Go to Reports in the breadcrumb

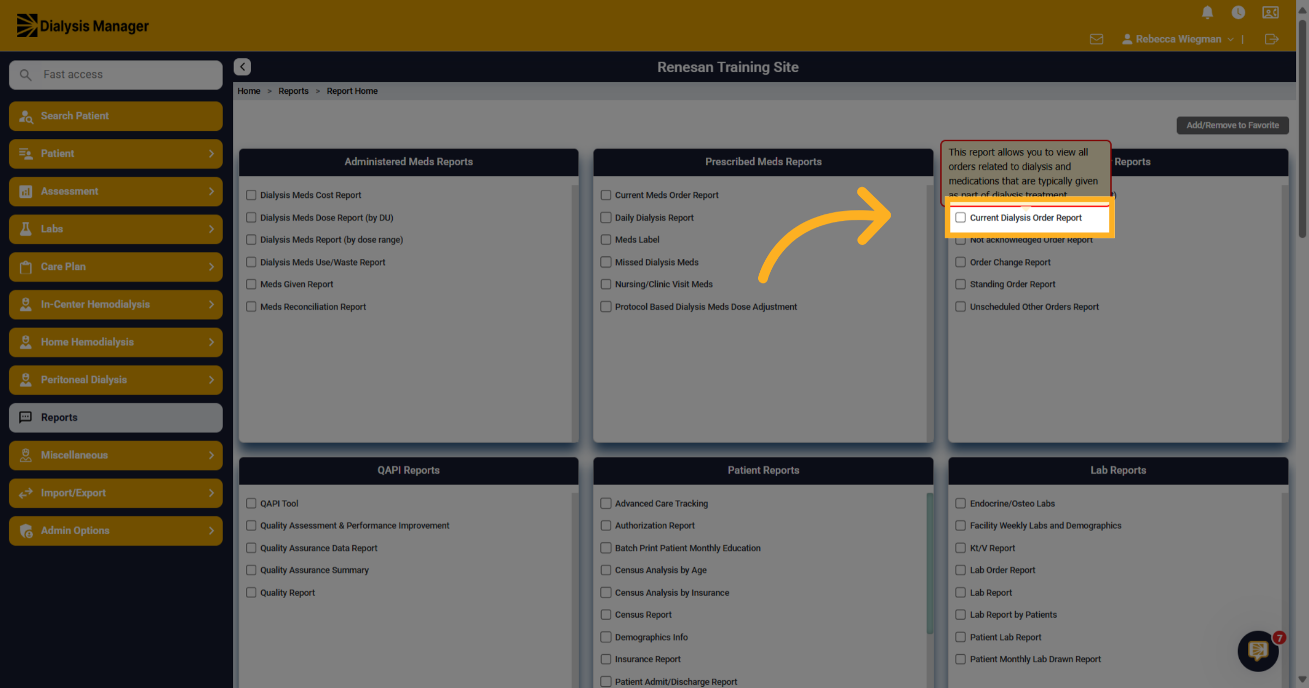(293, 91)
